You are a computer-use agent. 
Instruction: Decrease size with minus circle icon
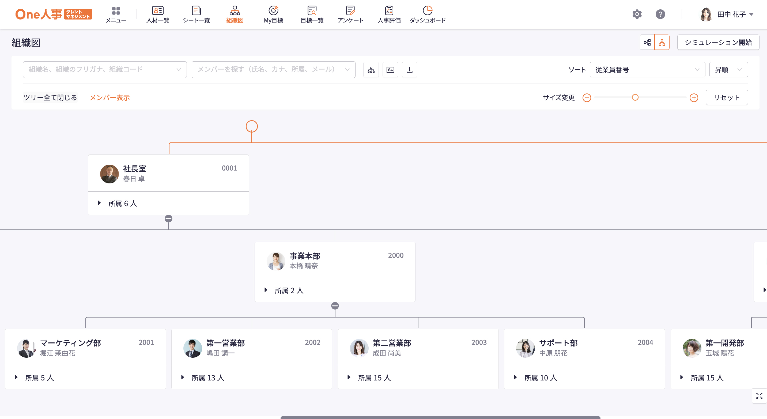[x=587, y=98]
